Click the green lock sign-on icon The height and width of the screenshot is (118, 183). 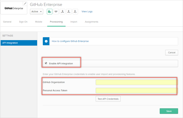50,12
